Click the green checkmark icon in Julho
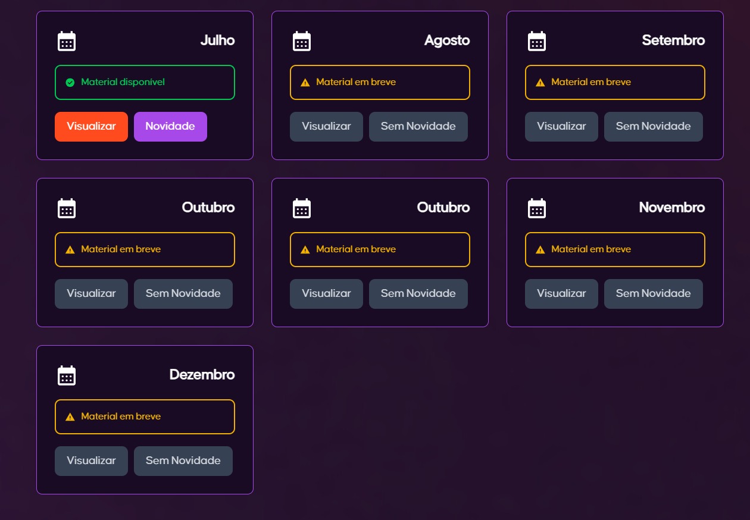This screenshot has height=520, width=750. (x=70, y=83)
